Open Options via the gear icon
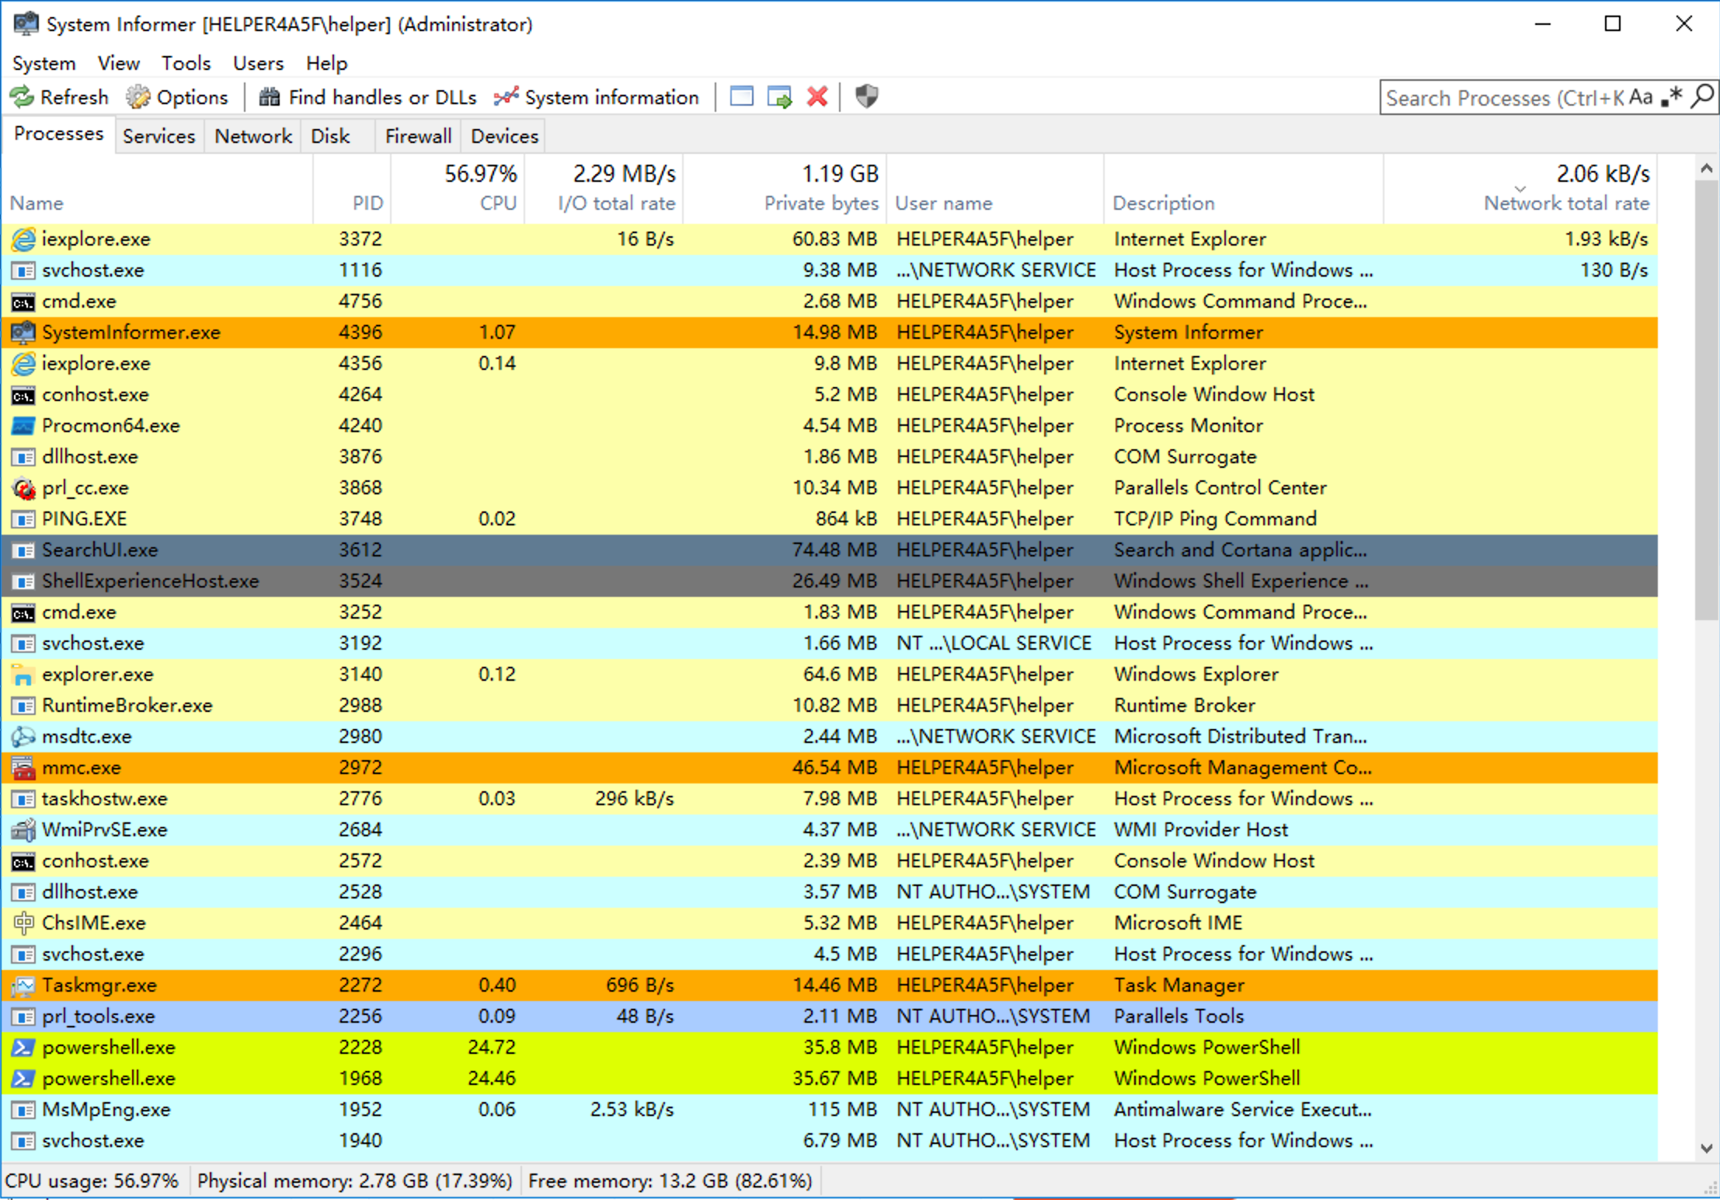Screen dimensions: 1720x1200 pyautogui.click(x=138, y=97)
